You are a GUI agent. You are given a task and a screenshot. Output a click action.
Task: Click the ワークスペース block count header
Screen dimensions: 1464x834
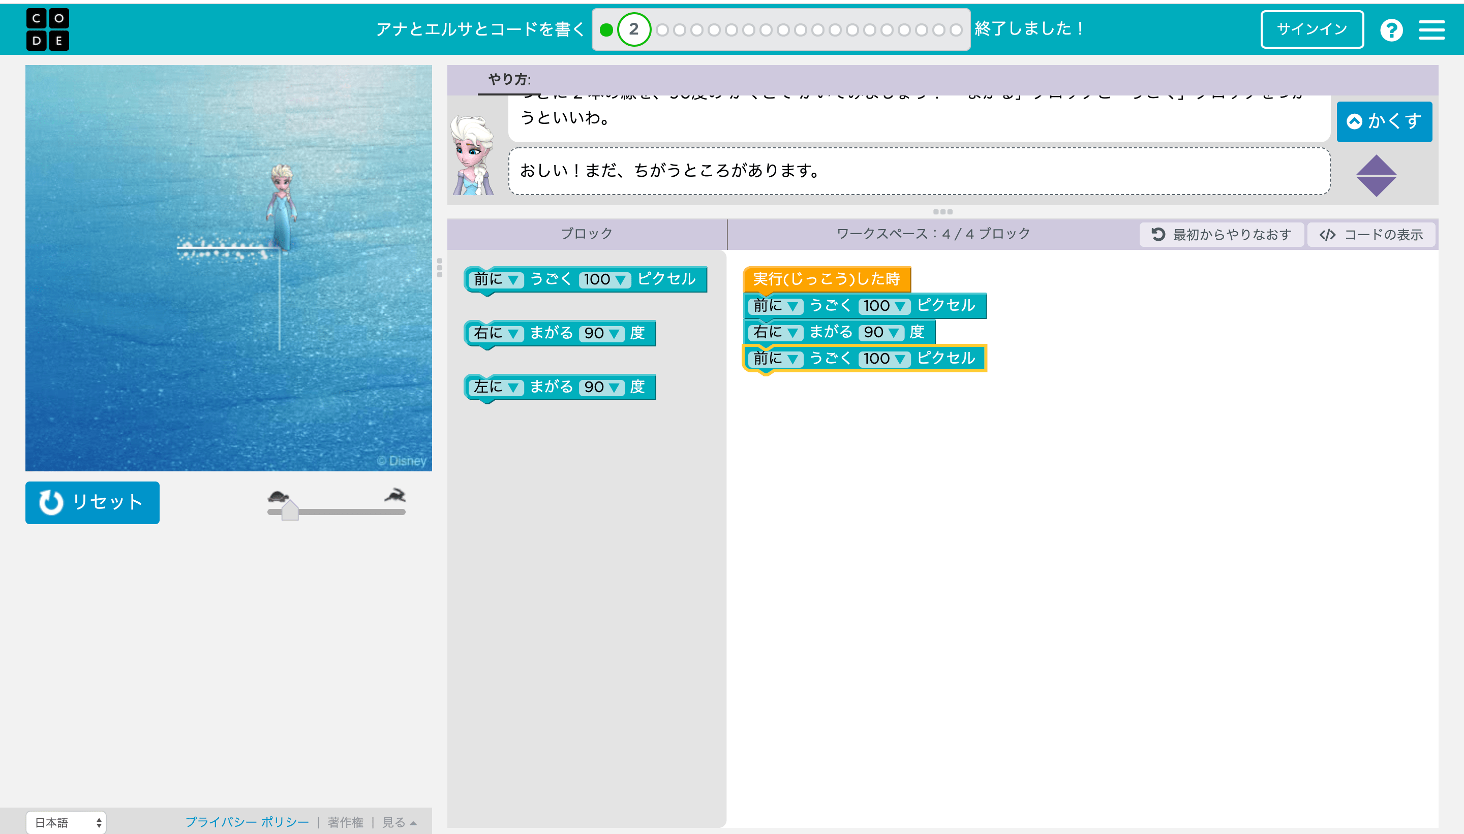933,234
